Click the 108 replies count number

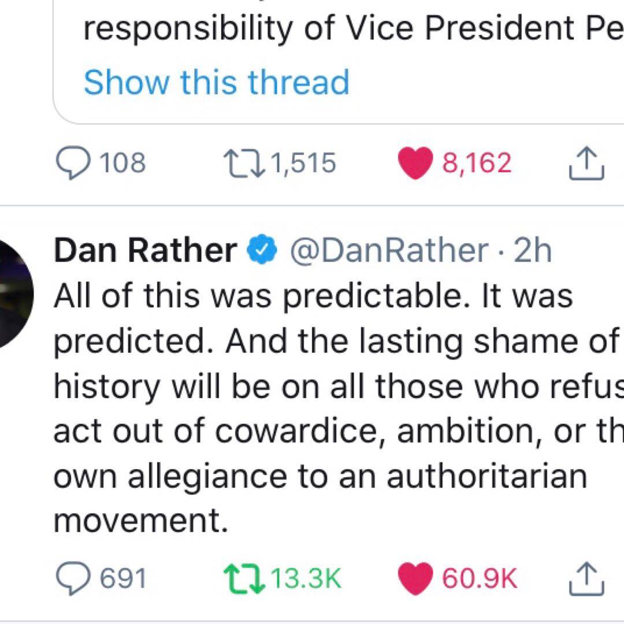tap(123, 164)
